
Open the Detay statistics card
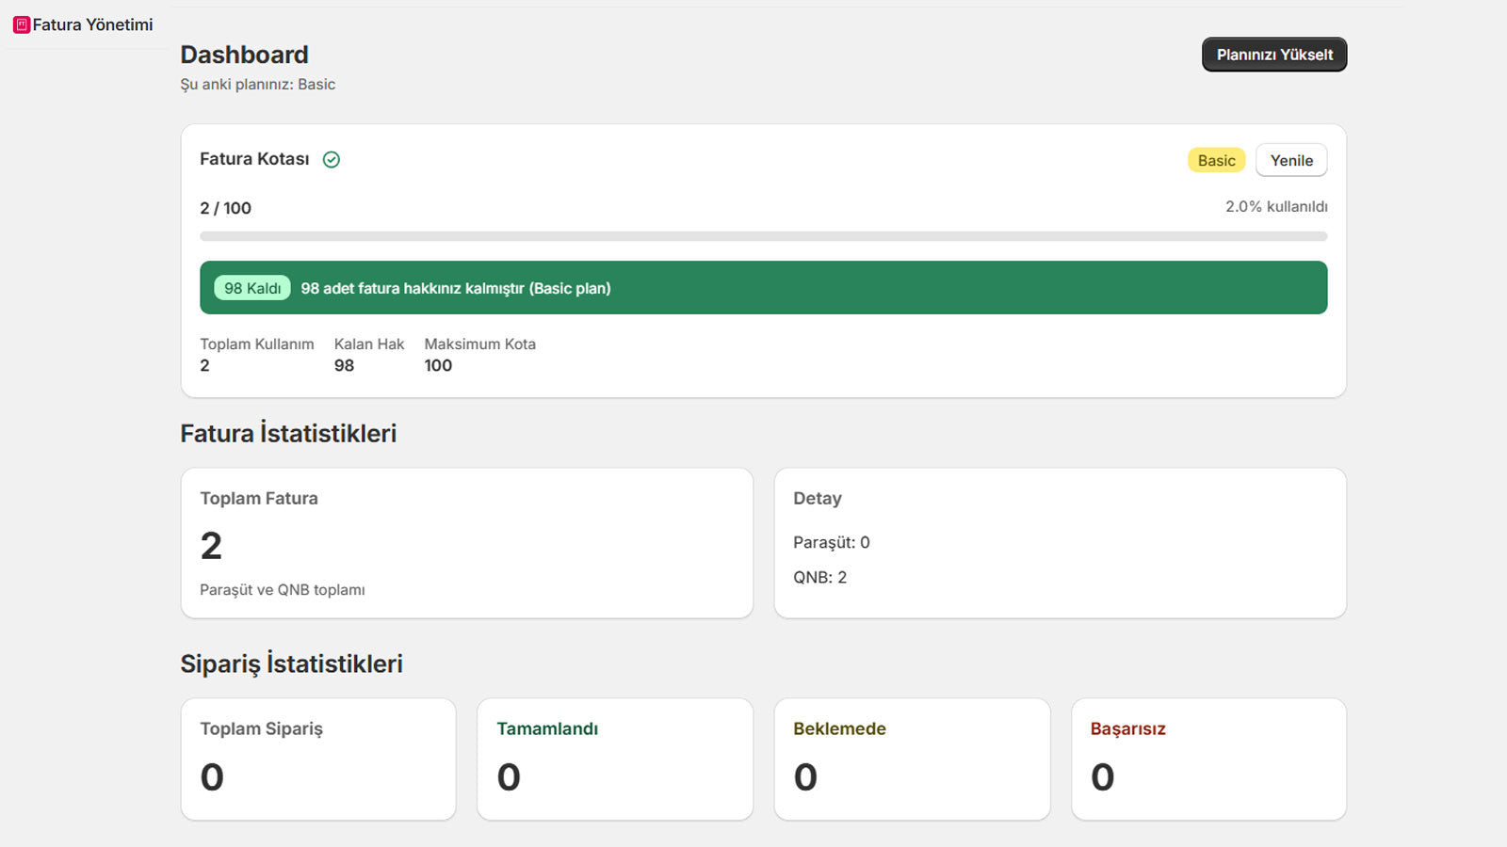coord(1060,543)
